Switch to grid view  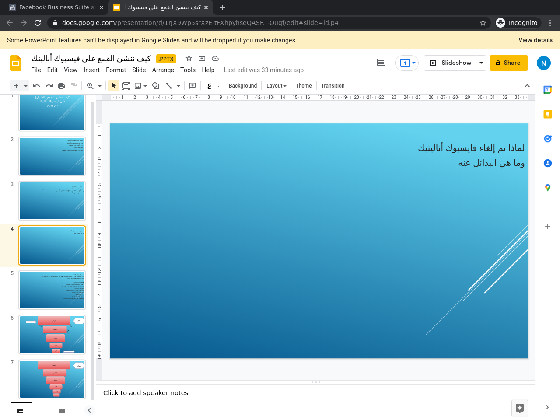click(x=62, y=411)
